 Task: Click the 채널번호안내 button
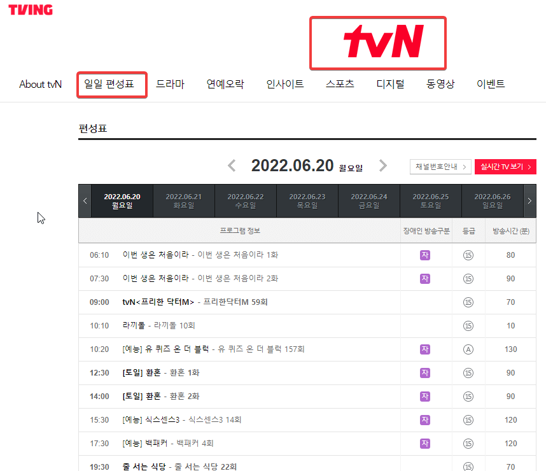(440, 167)
